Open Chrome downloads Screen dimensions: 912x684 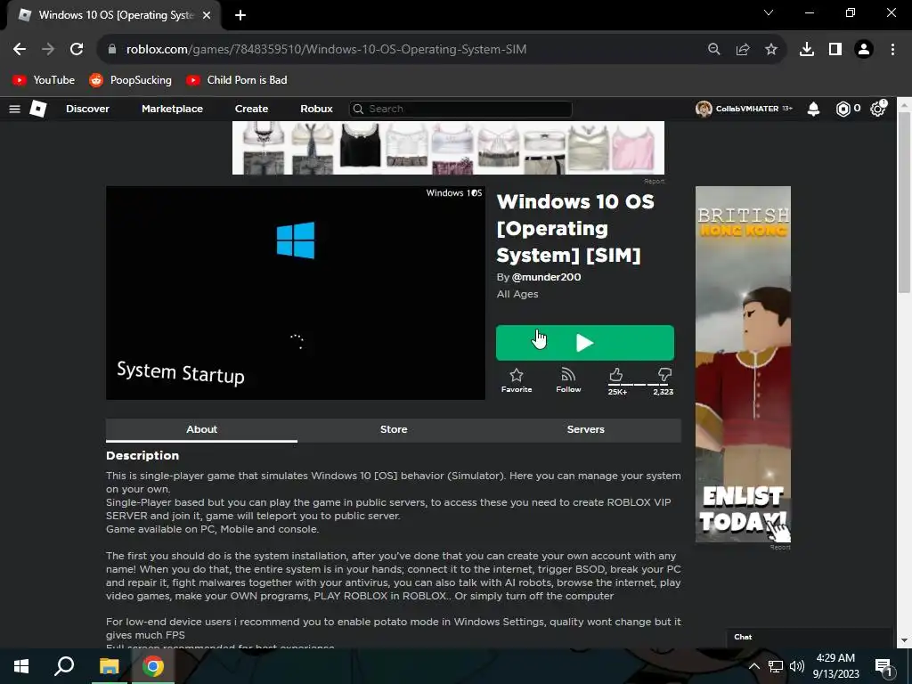pos(807,50)
